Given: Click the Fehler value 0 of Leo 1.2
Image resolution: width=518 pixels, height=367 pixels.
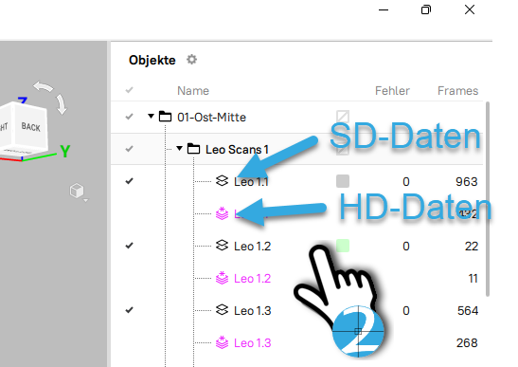Looking at the screenshot, I should tap(406, 247).
